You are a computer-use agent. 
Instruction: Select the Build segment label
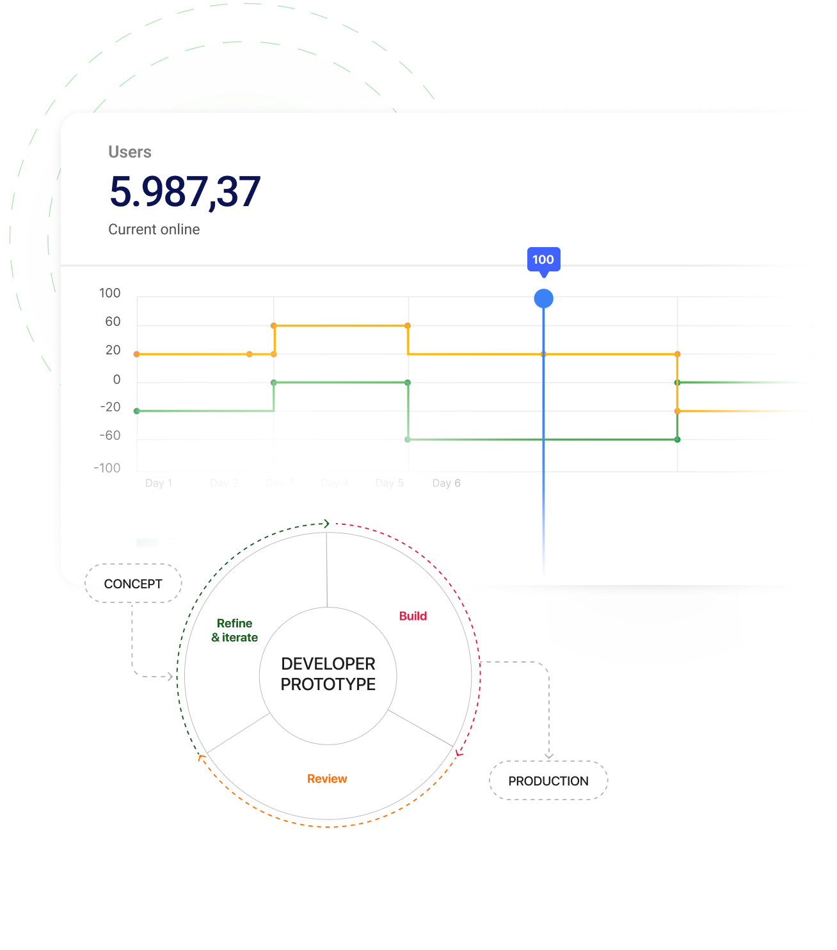tap(413, 616)
